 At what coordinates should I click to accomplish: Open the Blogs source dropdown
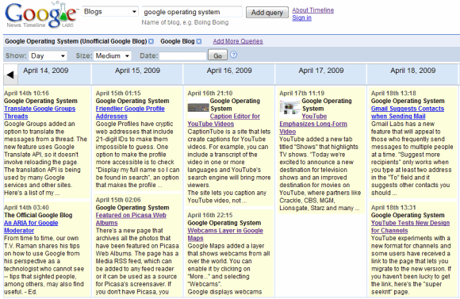[110, 11]
